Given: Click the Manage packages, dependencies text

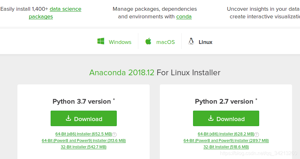Looking at the screenshot, I should 155,9.
